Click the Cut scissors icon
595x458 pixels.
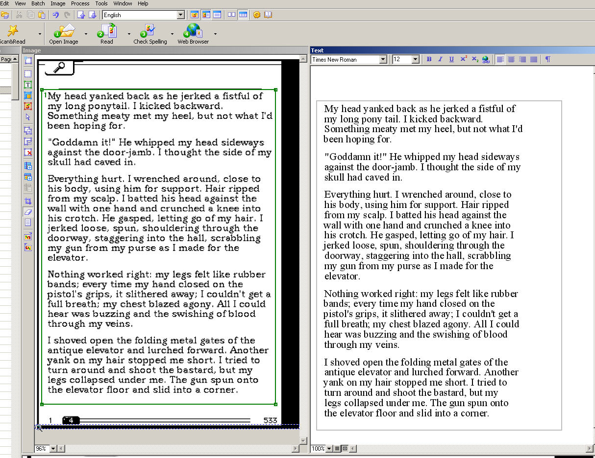click(19, 15)
